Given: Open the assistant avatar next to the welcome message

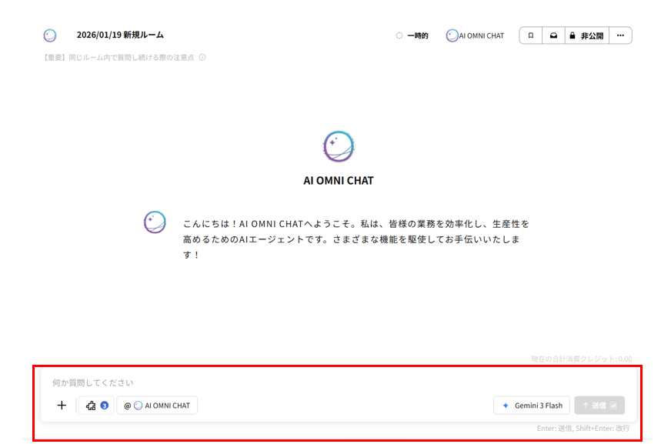Looking at the screenshot, I should point(155,222).
